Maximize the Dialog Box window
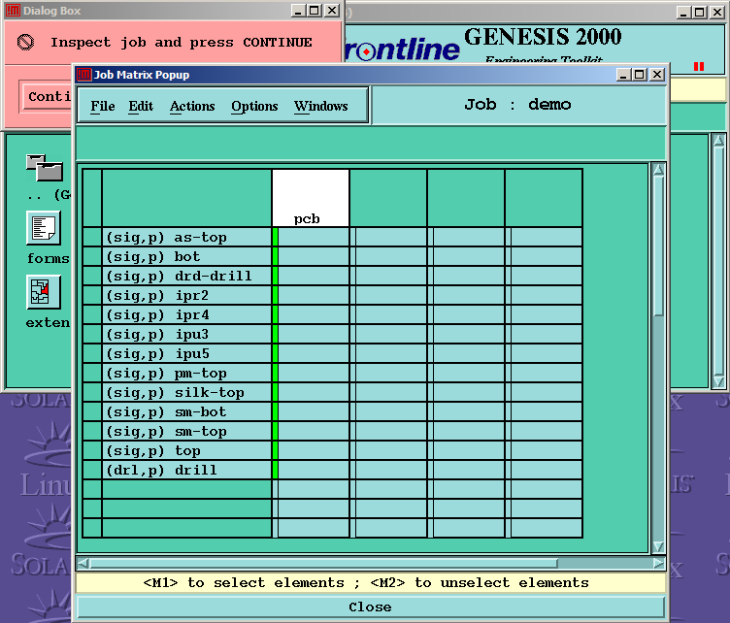730x623 pixels. 315,11
